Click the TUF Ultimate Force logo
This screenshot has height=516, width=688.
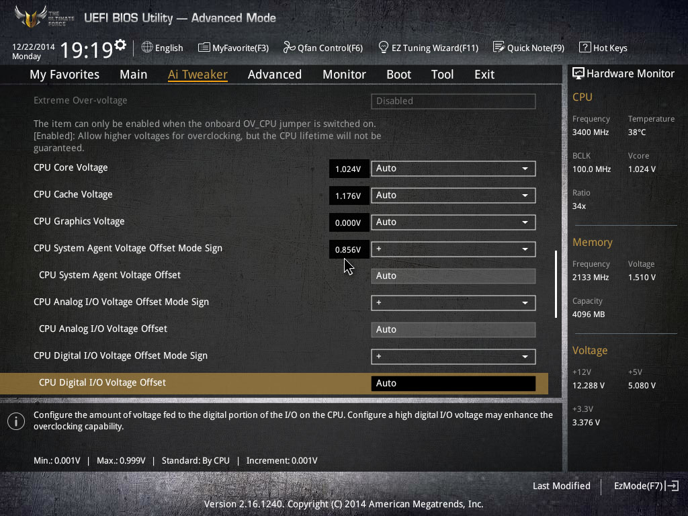[44, 17]
